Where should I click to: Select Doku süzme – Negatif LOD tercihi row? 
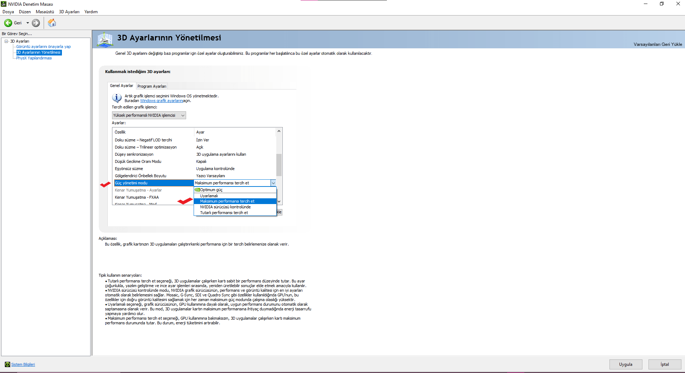[x=195, y=140]
